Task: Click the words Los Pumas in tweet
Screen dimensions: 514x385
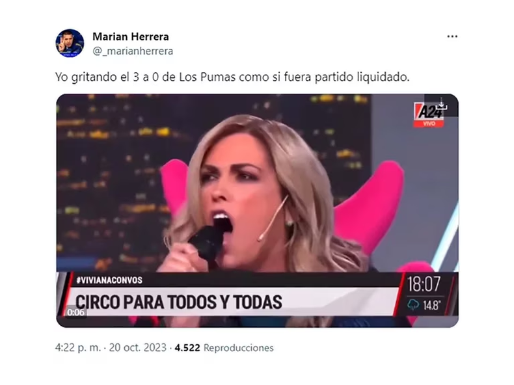Action: coord(207,77)
